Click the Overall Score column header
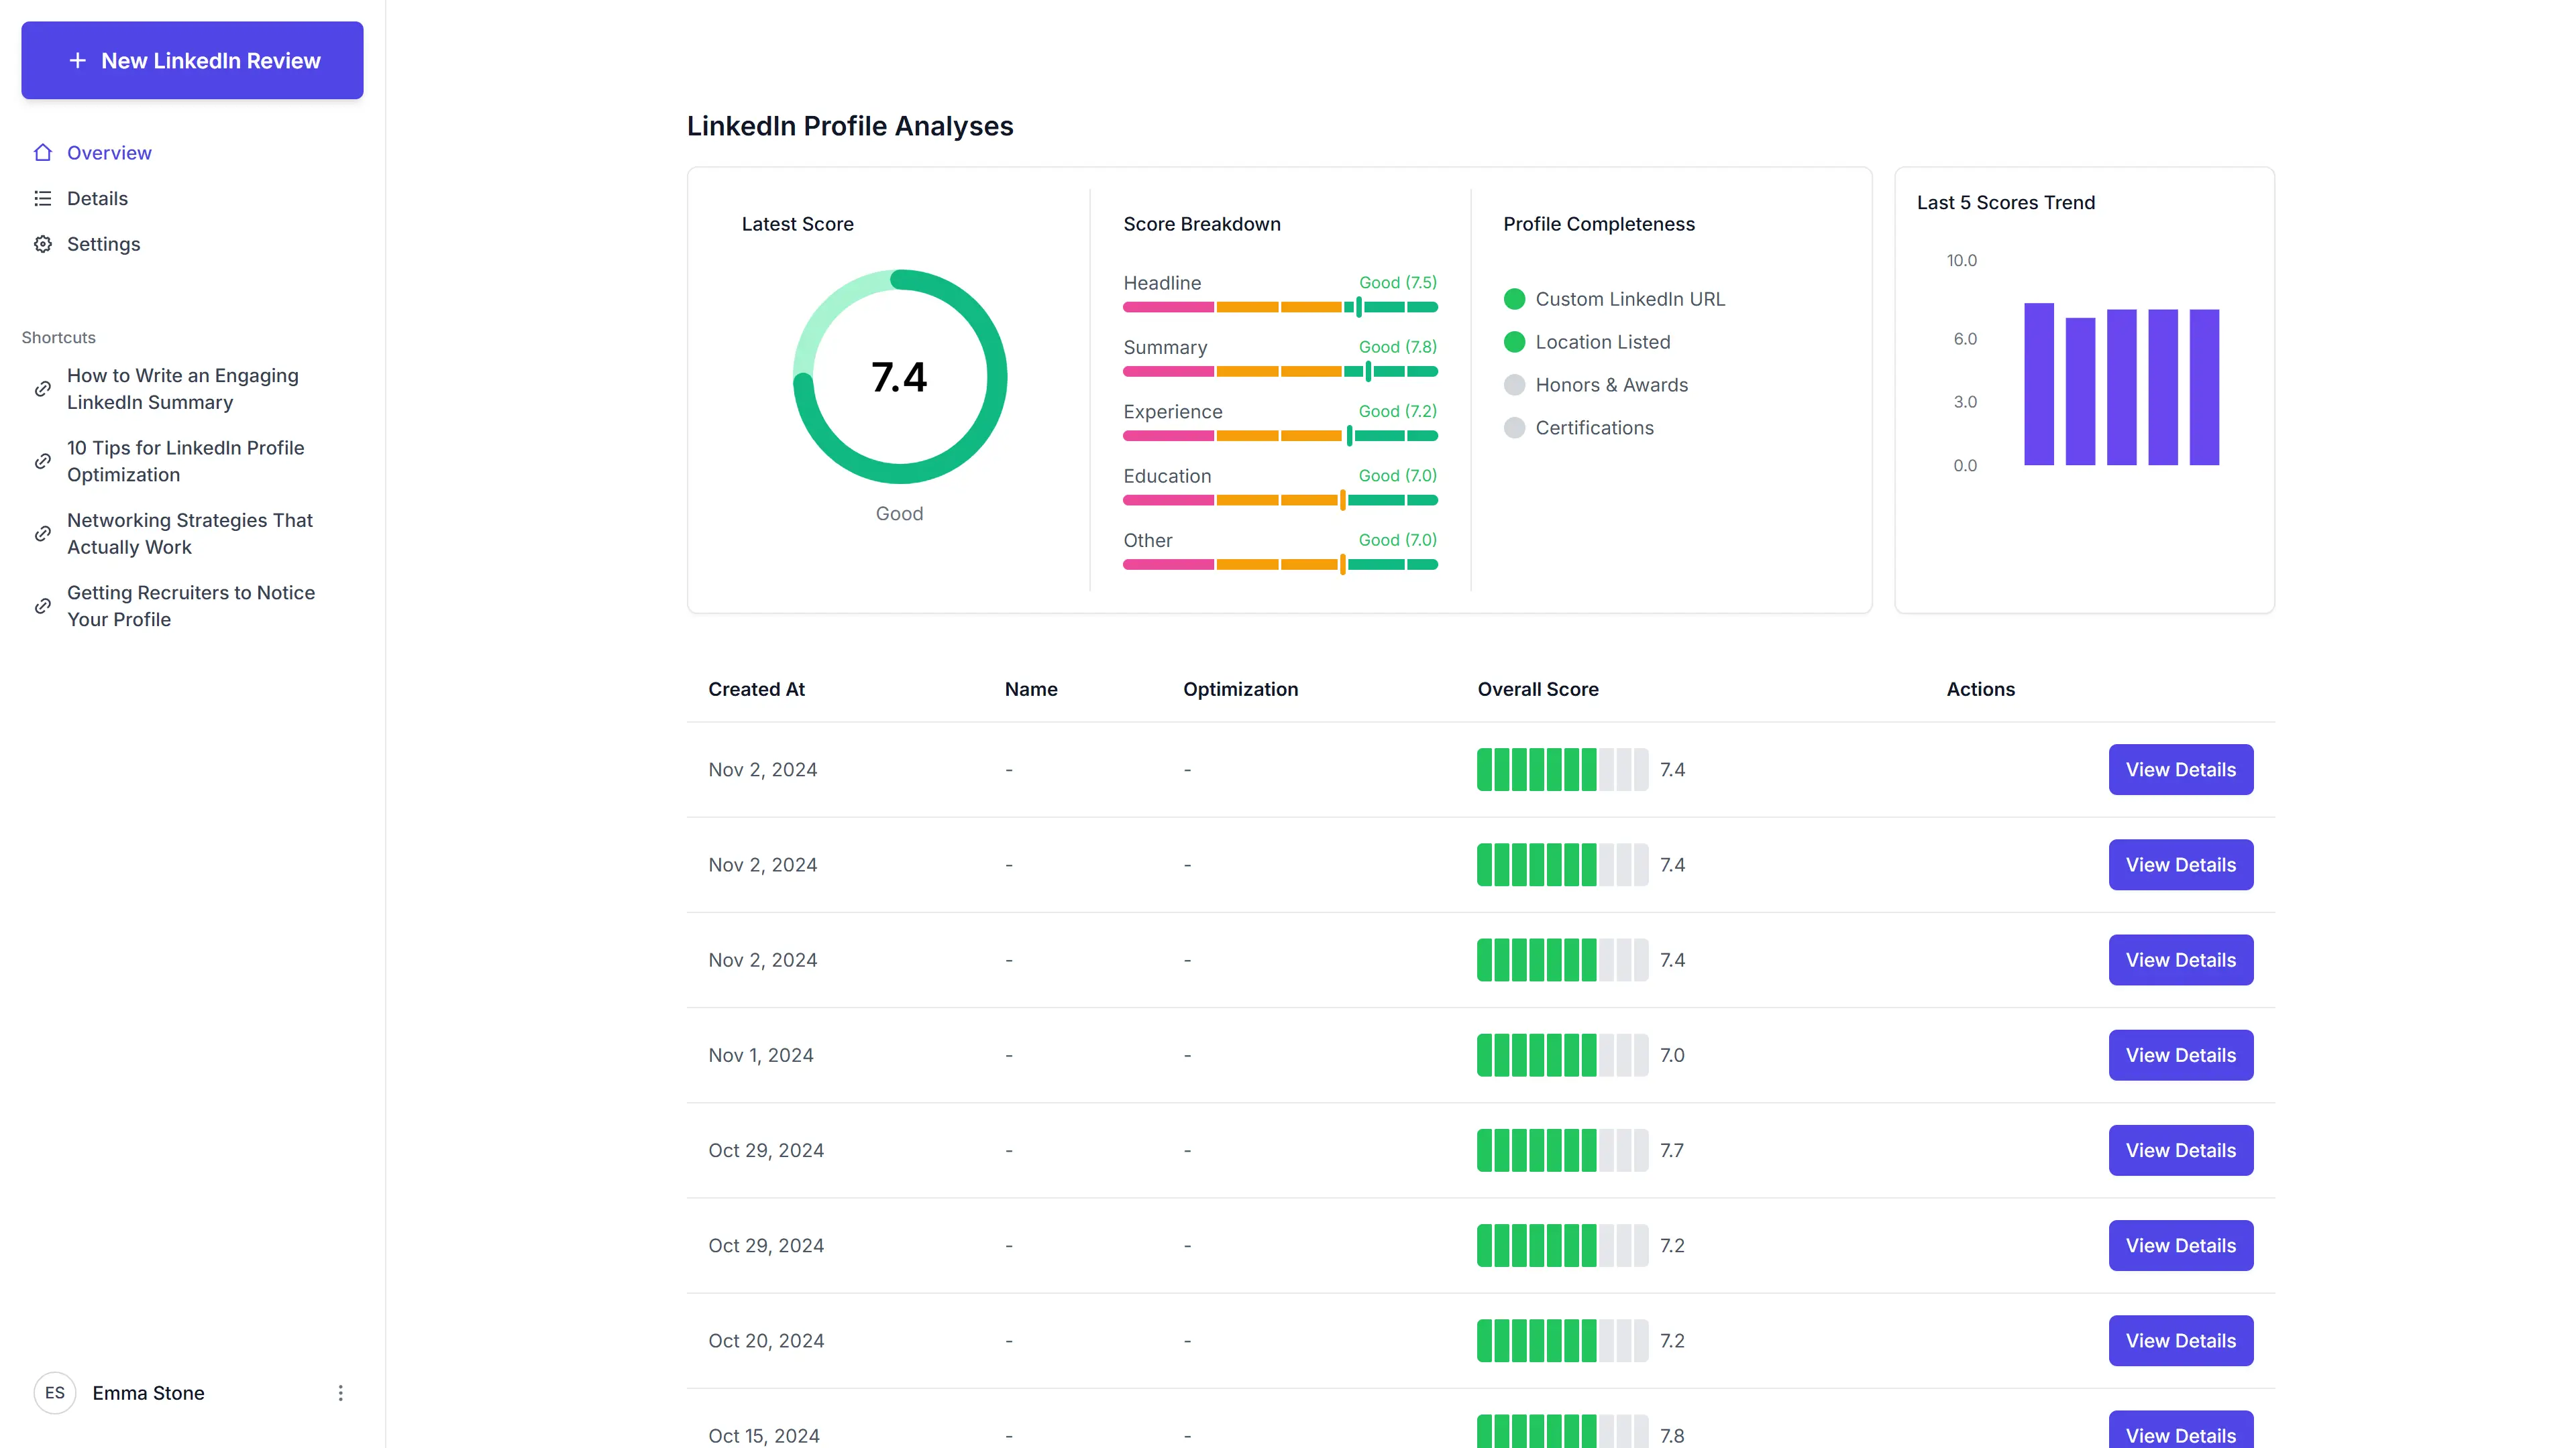 pos(1538,690)
